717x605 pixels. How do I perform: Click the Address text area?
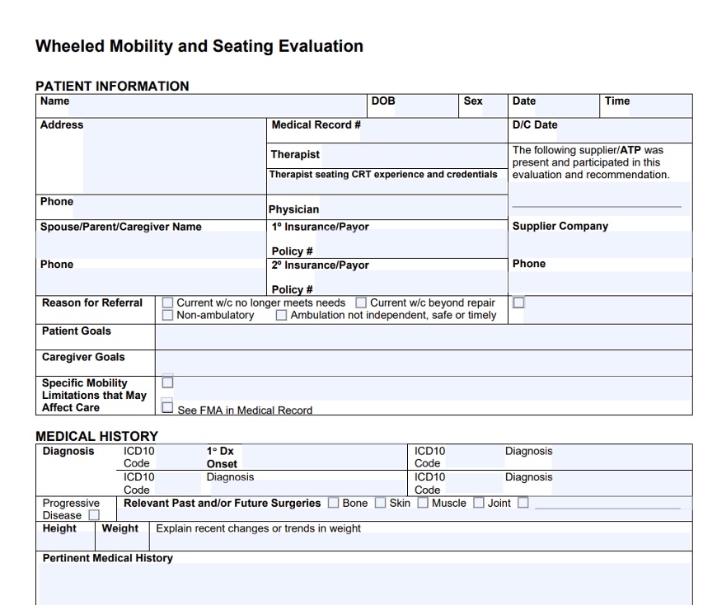point(174,156)
